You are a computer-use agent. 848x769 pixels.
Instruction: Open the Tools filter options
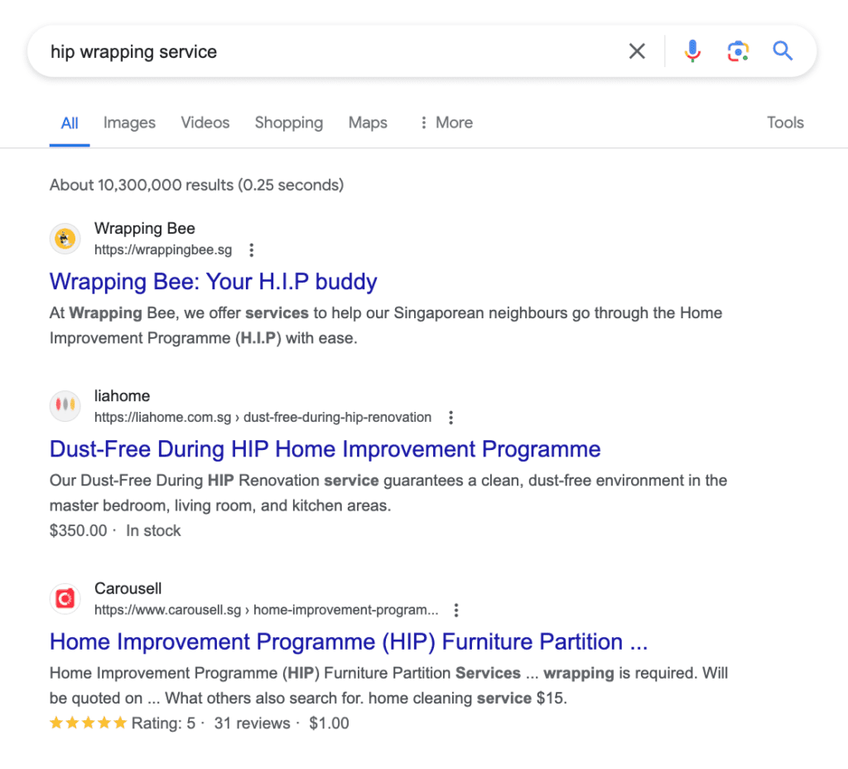pos(784,123)
